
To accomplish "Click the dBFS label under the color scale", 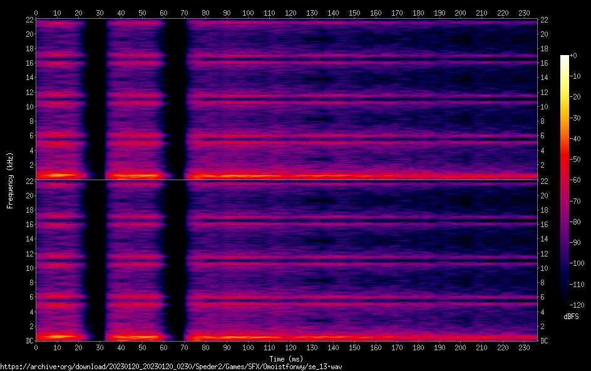I will (570, 317).
